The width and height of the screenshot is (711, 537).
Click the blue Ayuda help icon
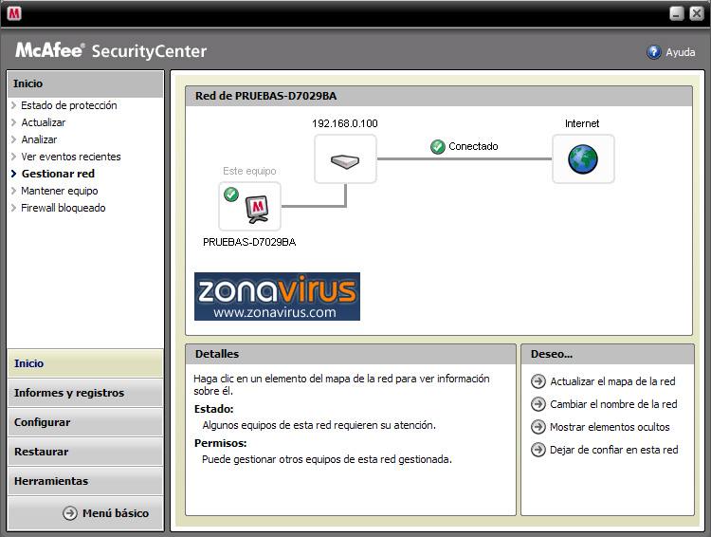click(654, 52)
